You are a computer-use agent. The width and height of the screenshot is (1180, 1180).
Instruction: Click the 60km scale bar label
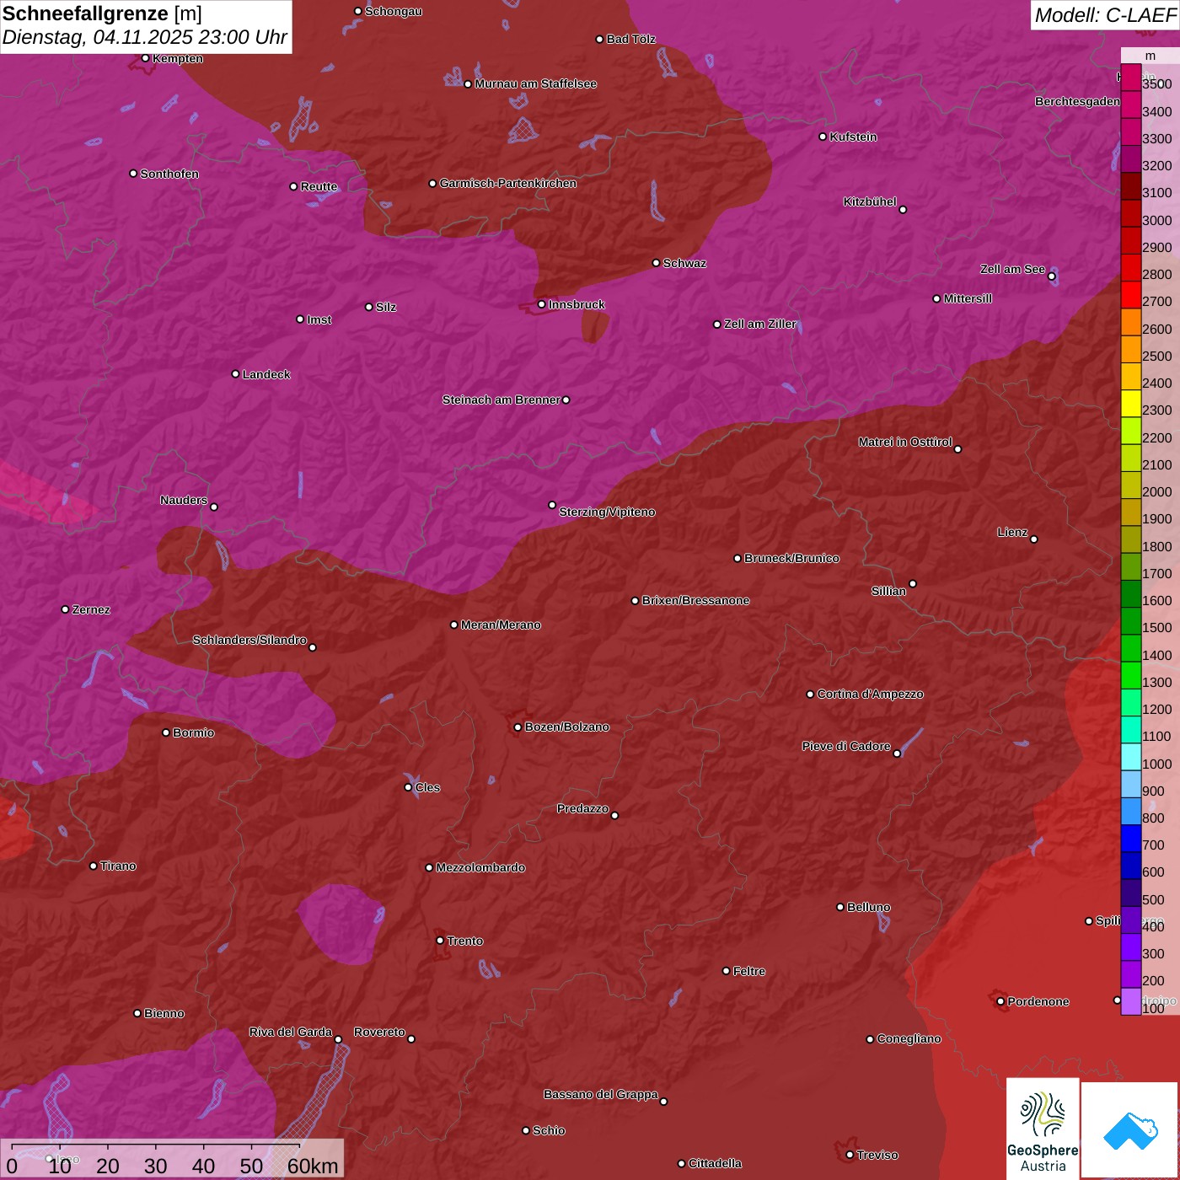coord(313,1166)
